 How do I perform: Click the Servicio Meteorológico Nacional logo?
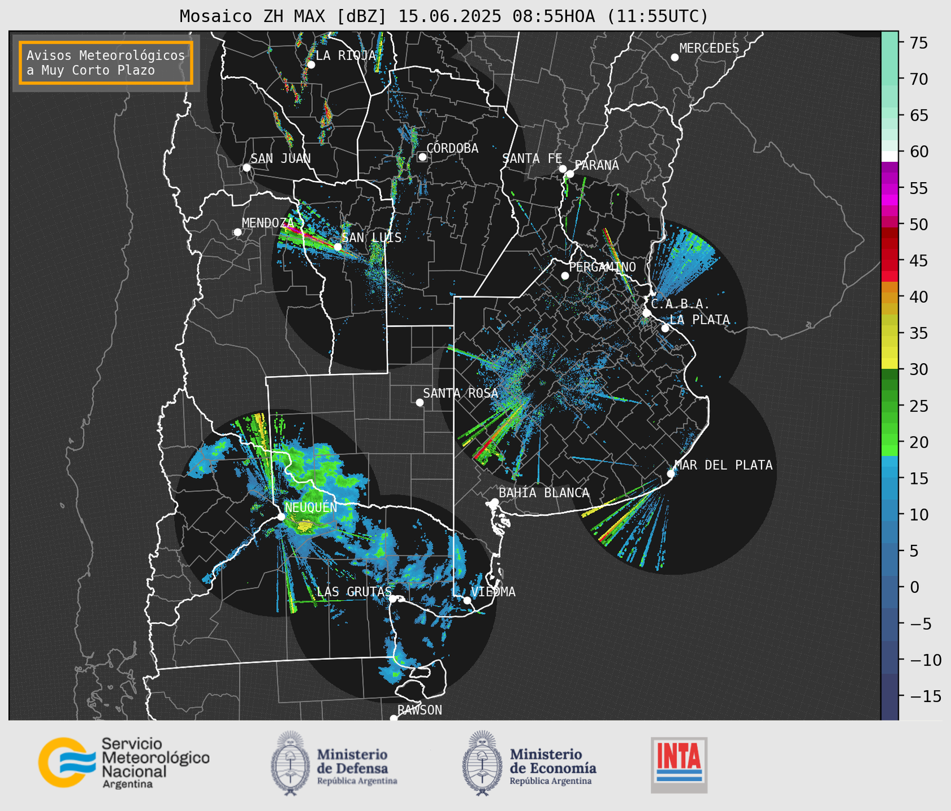pos(123,762)
